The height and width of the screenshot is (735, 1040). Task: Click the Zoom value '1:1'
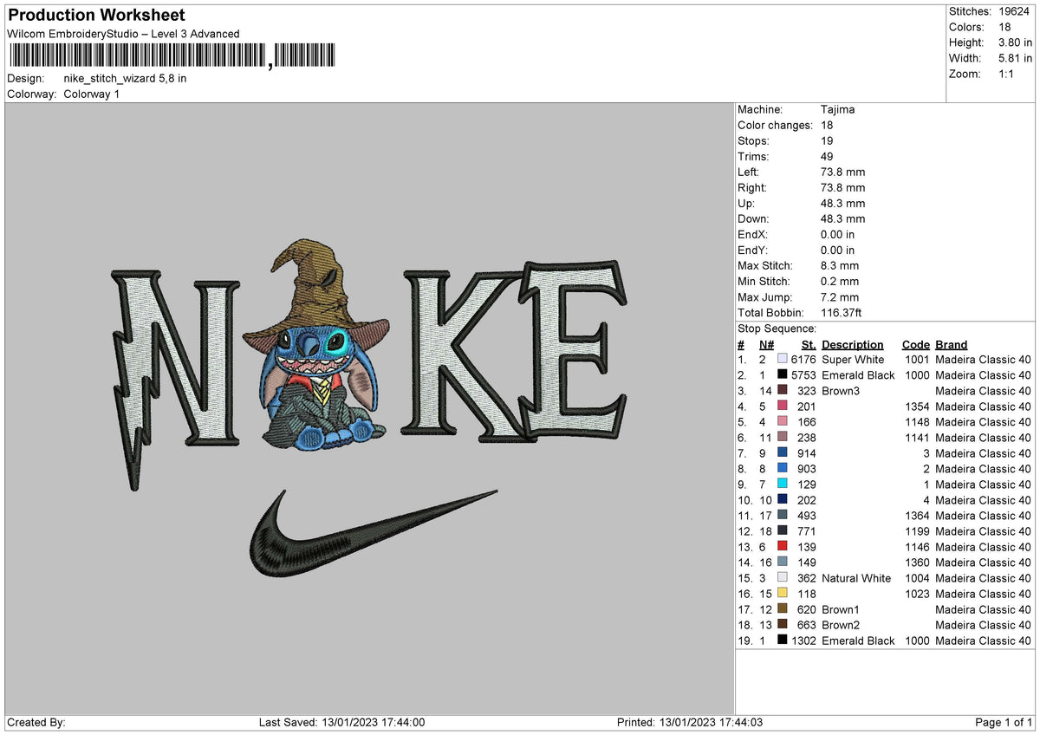tap(1006, 74)
